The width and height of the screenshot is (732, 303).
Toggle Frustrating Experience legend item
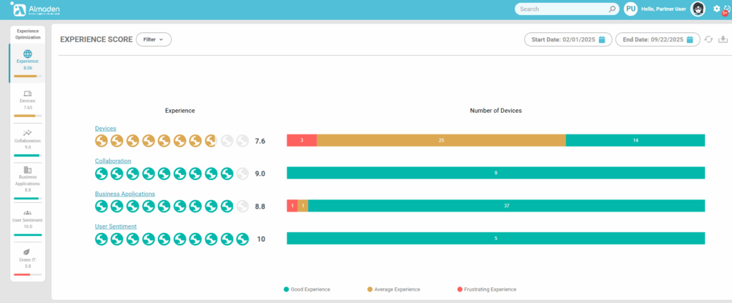pos(486,289)
